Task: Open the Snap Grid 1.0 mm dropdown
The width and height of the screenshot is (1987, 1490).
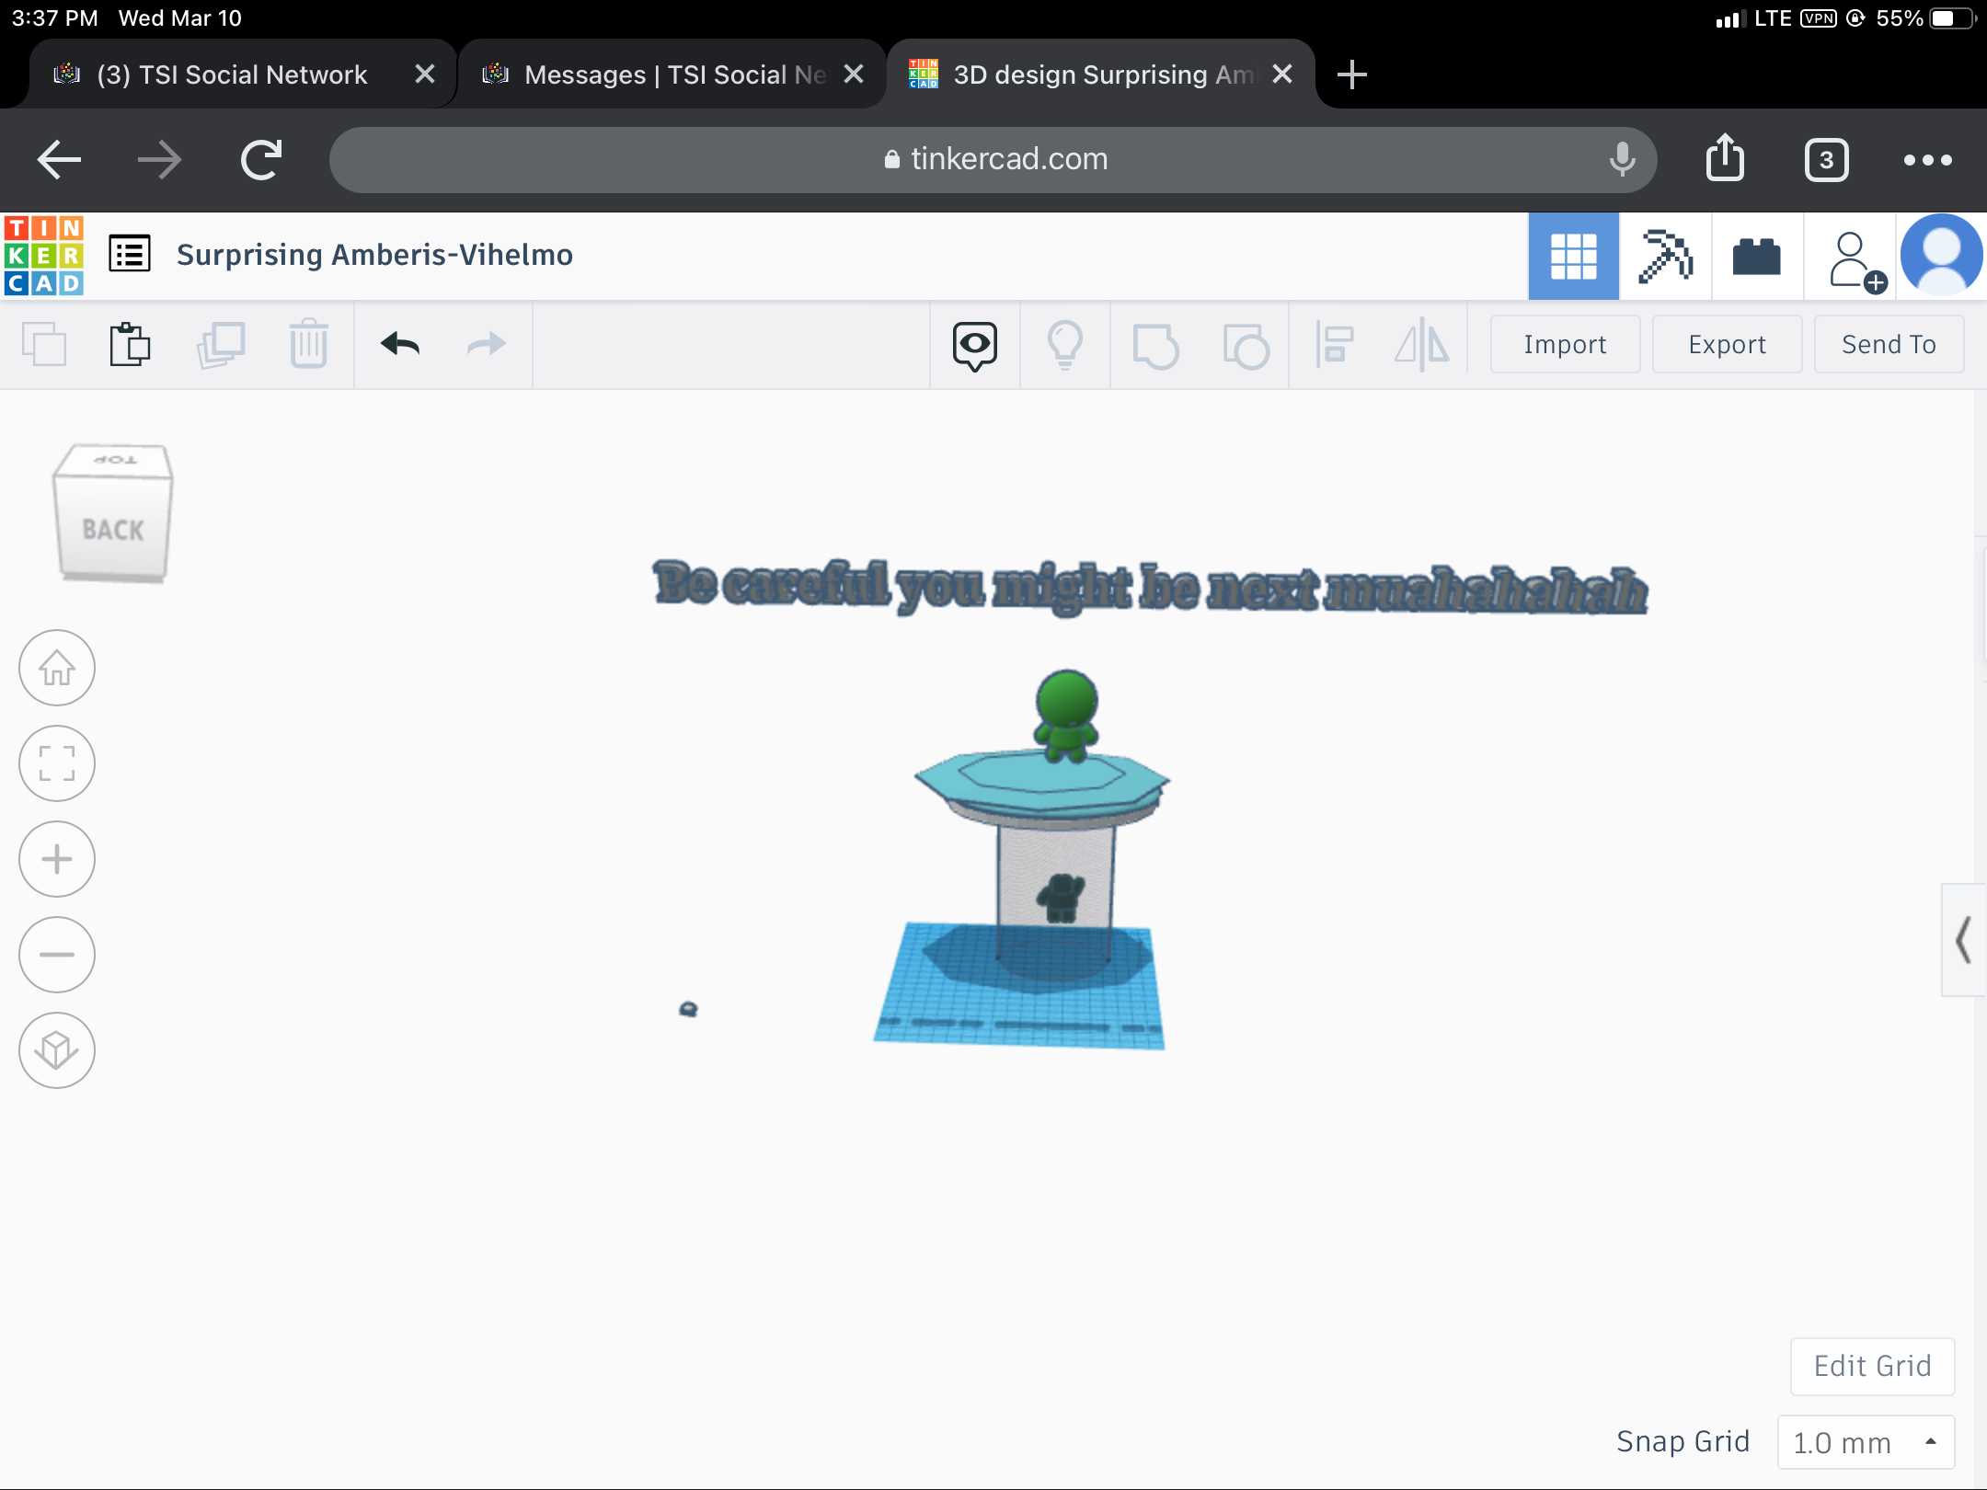Action: pos(1865,1442)
